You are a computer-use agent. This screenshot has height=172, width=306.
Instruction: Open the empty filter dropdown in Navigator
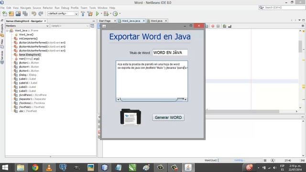pos(70,26)
